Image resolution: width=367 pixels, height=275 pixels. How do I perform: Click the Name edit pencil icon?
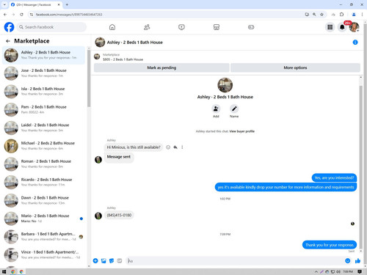click(x=234, y=109)
